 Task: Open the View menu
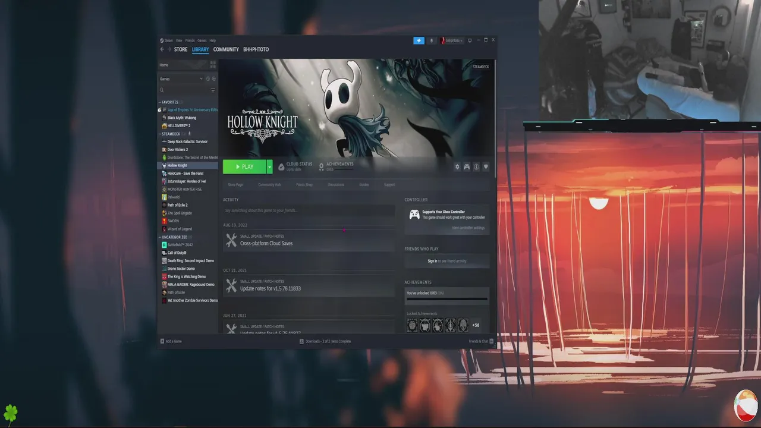click(179, 40)
